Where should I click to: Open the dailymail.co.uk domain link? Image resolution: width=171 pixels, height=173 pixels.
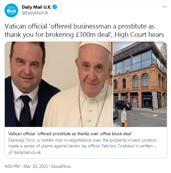pyautogui.click(x=27, y=152)
